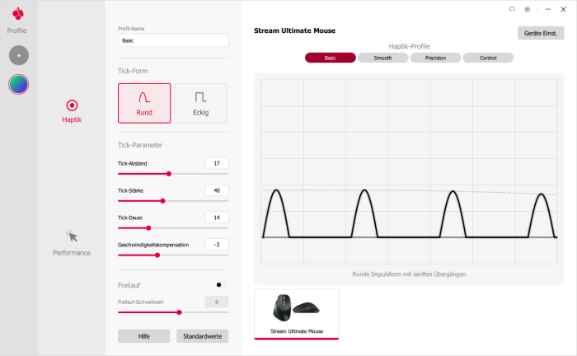Focus the Profil-Name text field
The width and height of the screenshot is (577, 356).
(x=173, y=40)
